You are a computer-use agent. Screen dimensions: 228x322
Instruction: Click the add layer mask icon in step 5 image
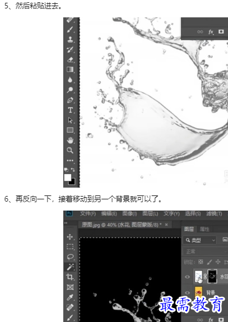pyautogui.click(x=221, y=31)
